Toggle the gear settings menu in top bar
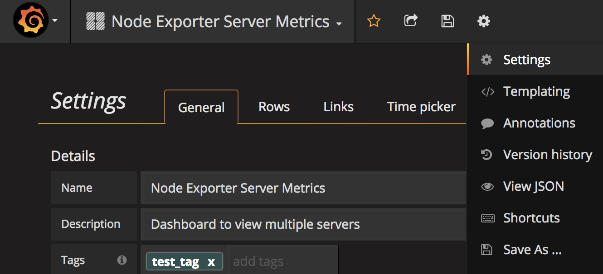 tap(484, 21)
